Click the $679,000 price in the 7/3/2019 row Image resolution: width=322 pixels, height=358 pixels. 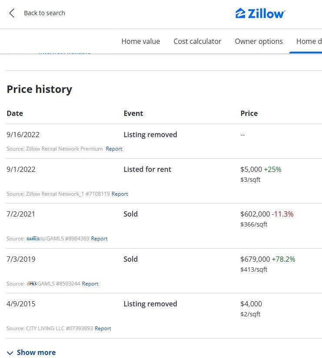coord(255,259)
